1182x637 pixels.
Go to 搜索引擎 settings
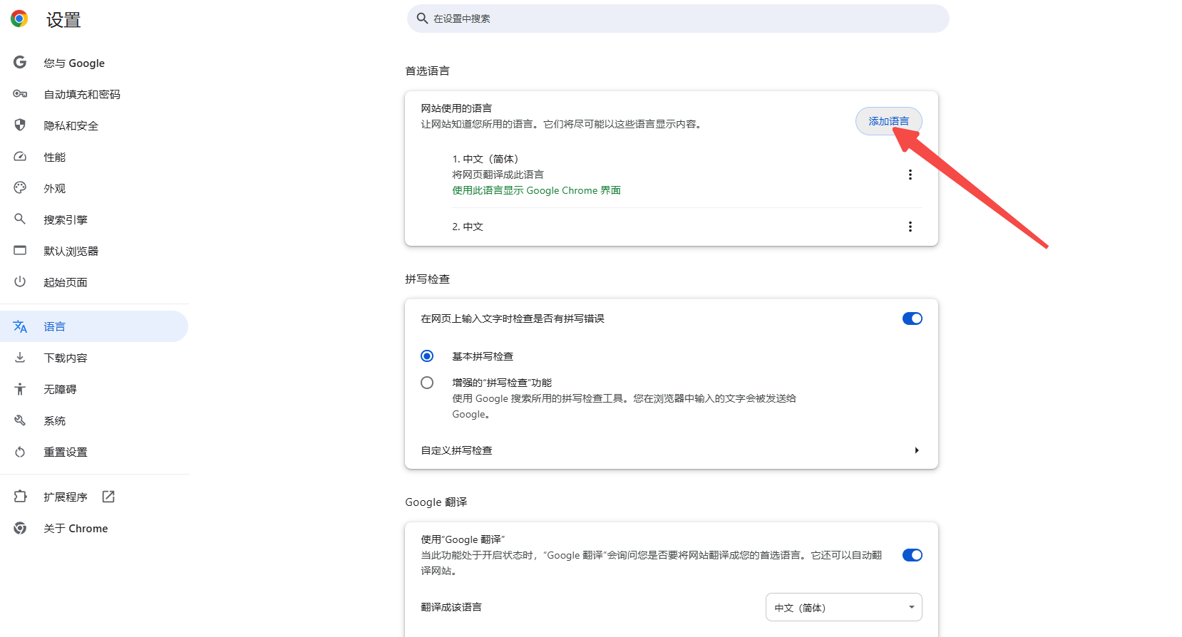(65, 219)
